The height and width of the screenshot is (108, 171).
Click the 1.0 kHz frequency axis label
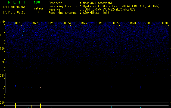coord(2,49)
